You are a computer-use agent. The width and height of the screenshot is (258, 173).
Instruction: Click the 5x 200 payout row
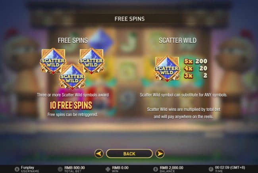coord(196,61)
